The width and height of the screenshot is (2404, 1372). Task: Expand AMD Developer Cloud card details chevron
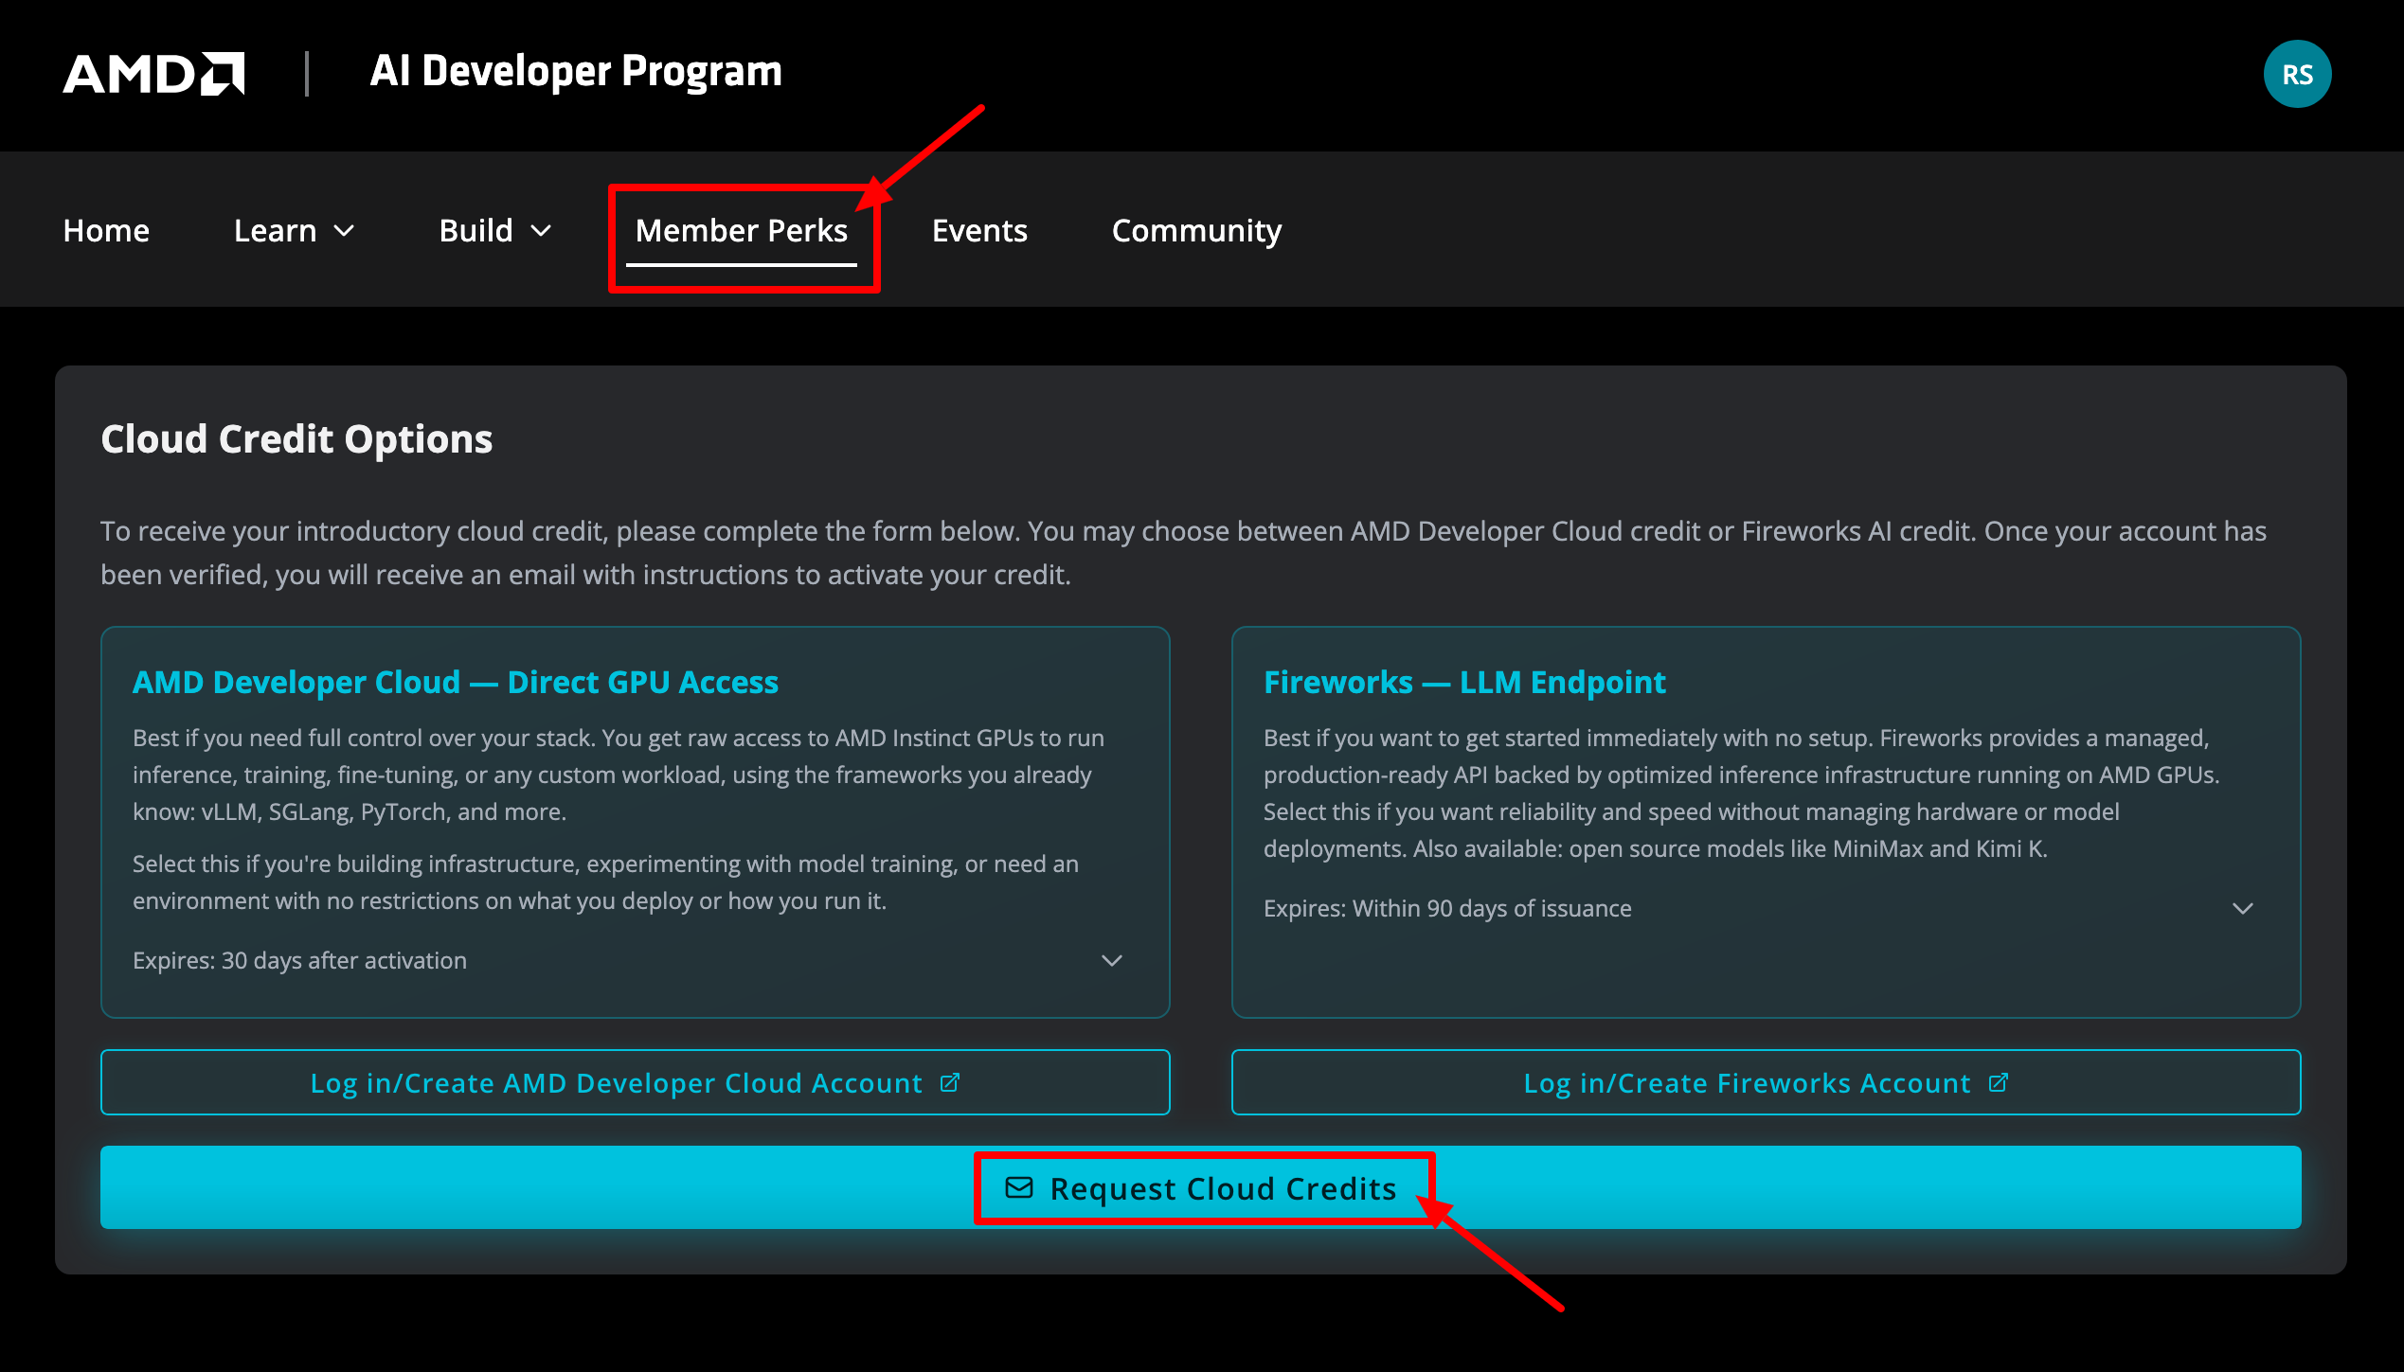1112,960
